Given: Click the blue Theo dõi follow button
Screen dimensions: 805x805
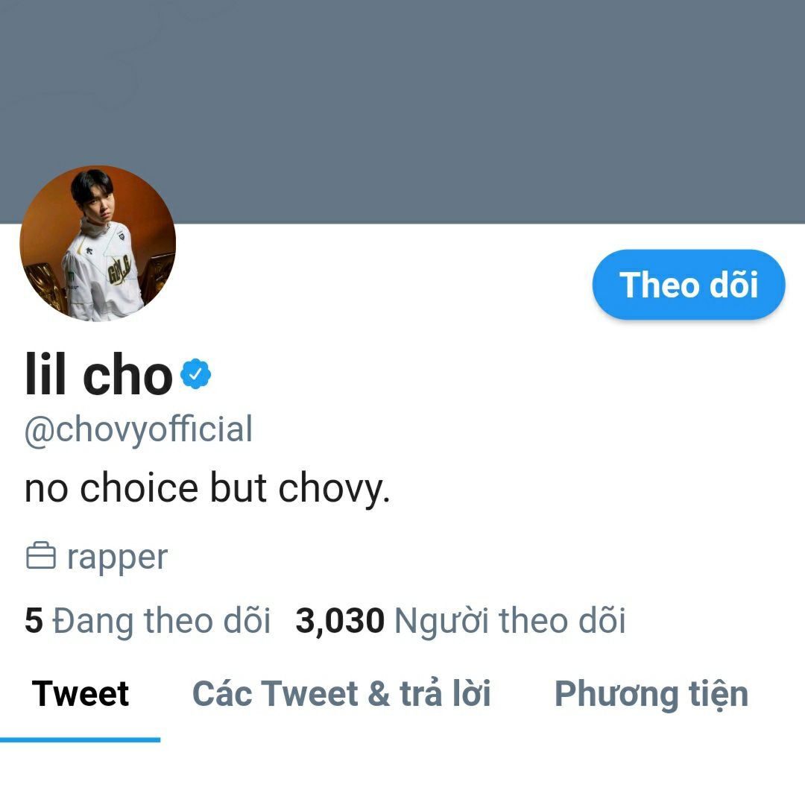Looking at the screenshot, I should (x=689, y=285).
